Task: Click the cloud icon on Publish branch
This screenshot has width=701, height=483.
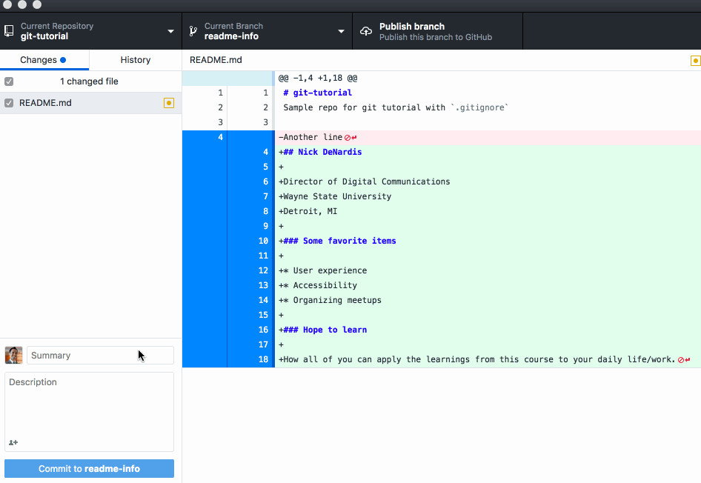Action: (x=365, y=30)
